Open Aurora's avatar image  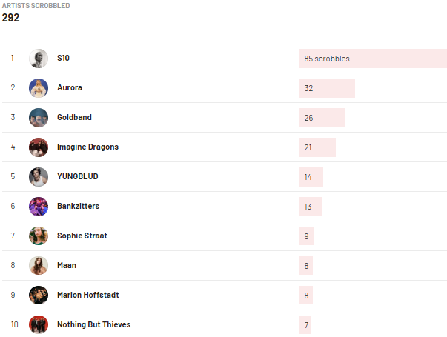(x=39, y=88)
